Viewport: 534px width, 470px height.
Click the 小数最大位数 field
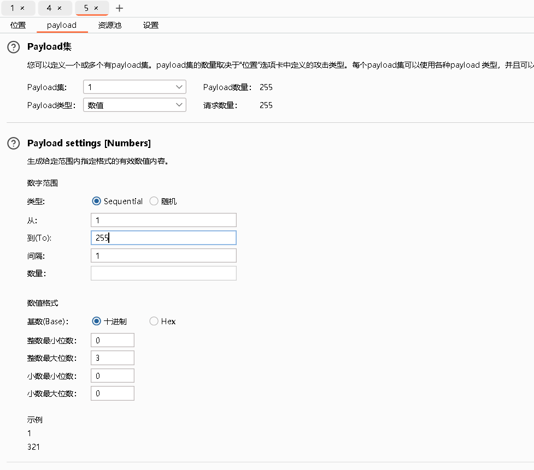113,394
